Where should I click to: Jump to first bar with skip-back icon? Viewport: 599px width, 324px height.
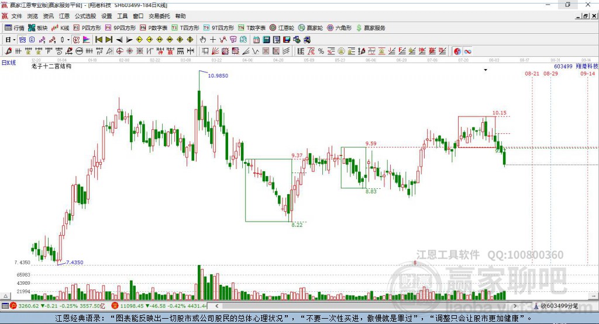coord(98,40)
